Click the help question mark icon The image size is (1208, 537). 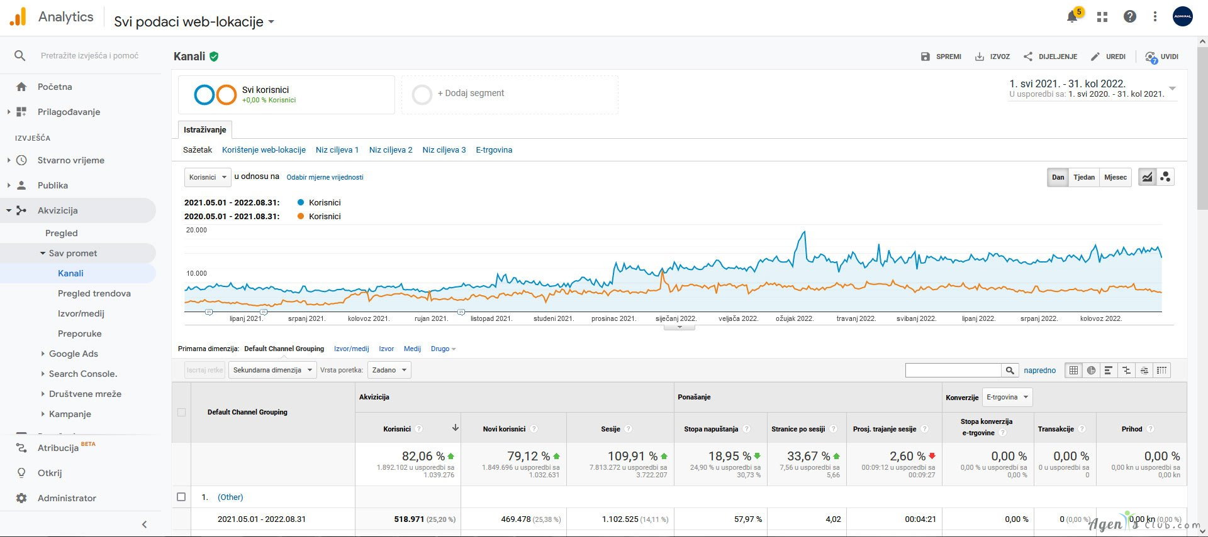(x=1130, y=17)
